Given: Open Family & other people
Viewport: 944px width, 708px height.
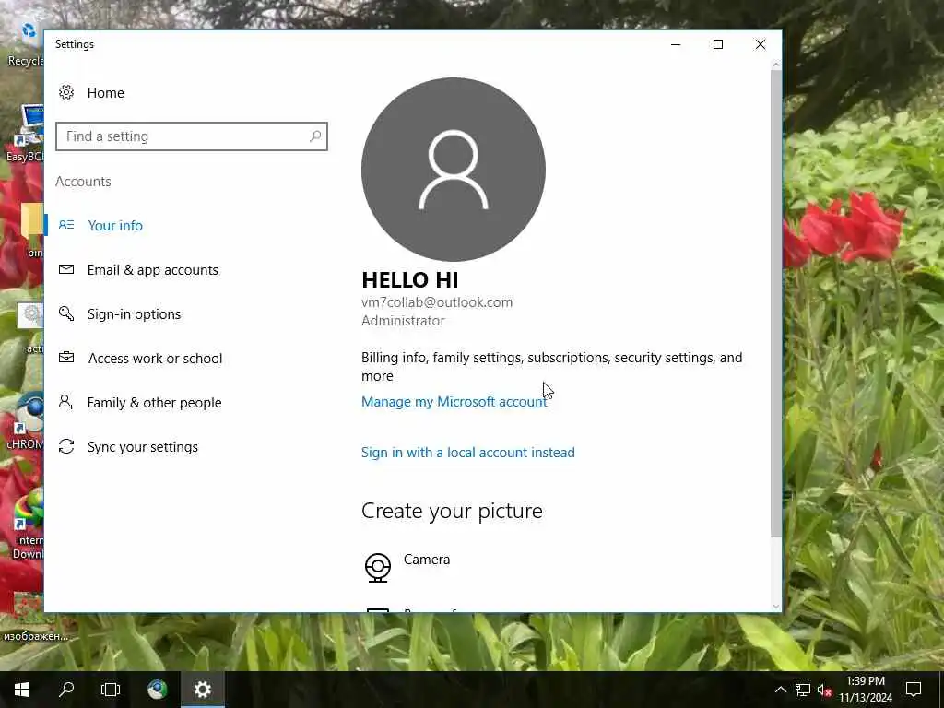Looking at the screenshot, I should tap(154, 403).
